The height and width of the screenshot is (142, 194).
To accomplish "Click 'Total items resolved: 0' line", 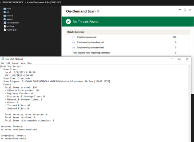I will click(x=20, y=118).
